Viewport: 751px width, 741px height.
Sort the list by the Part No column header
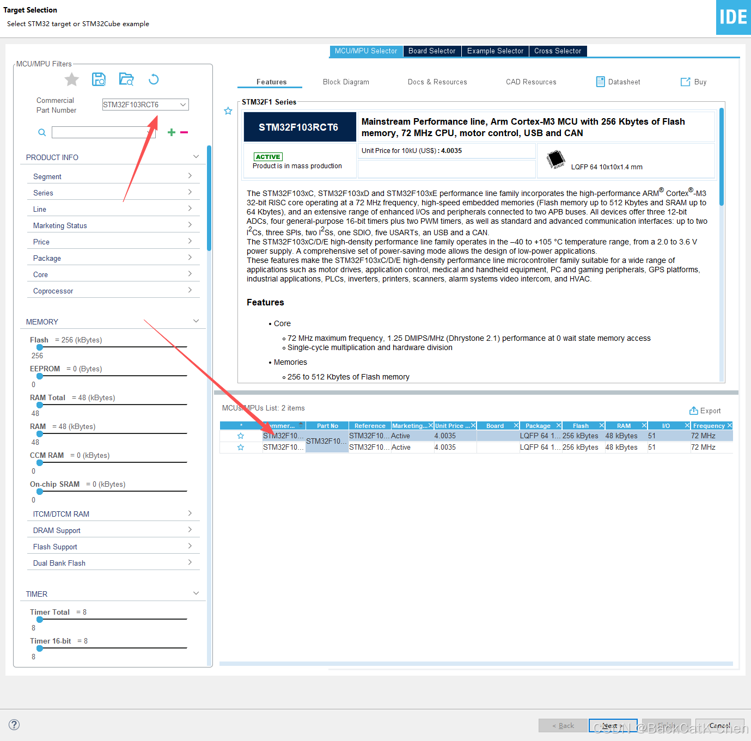(x=327, y=426)
